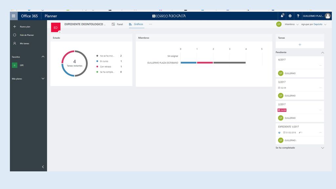
Task: Collapse the Favoritos section
Action: [x=43, y=57]
